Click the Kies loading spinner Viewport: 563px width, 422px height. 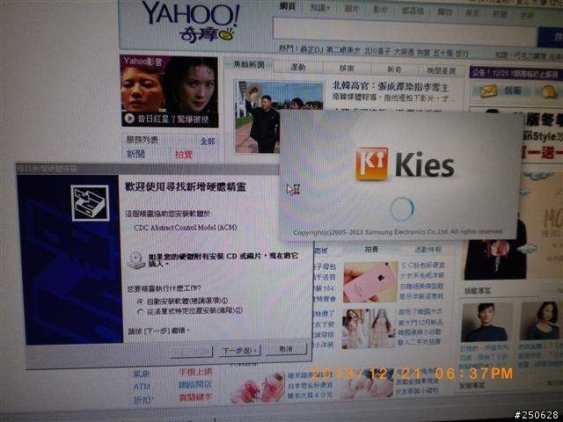[x=402, y=209]
